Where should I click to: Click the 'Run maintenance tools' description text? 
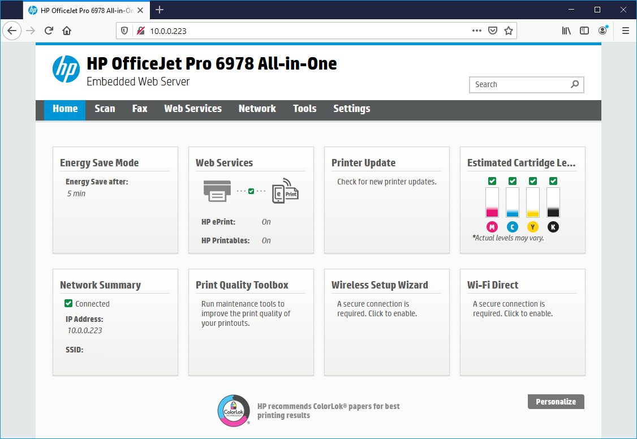[x=246, y=313]
